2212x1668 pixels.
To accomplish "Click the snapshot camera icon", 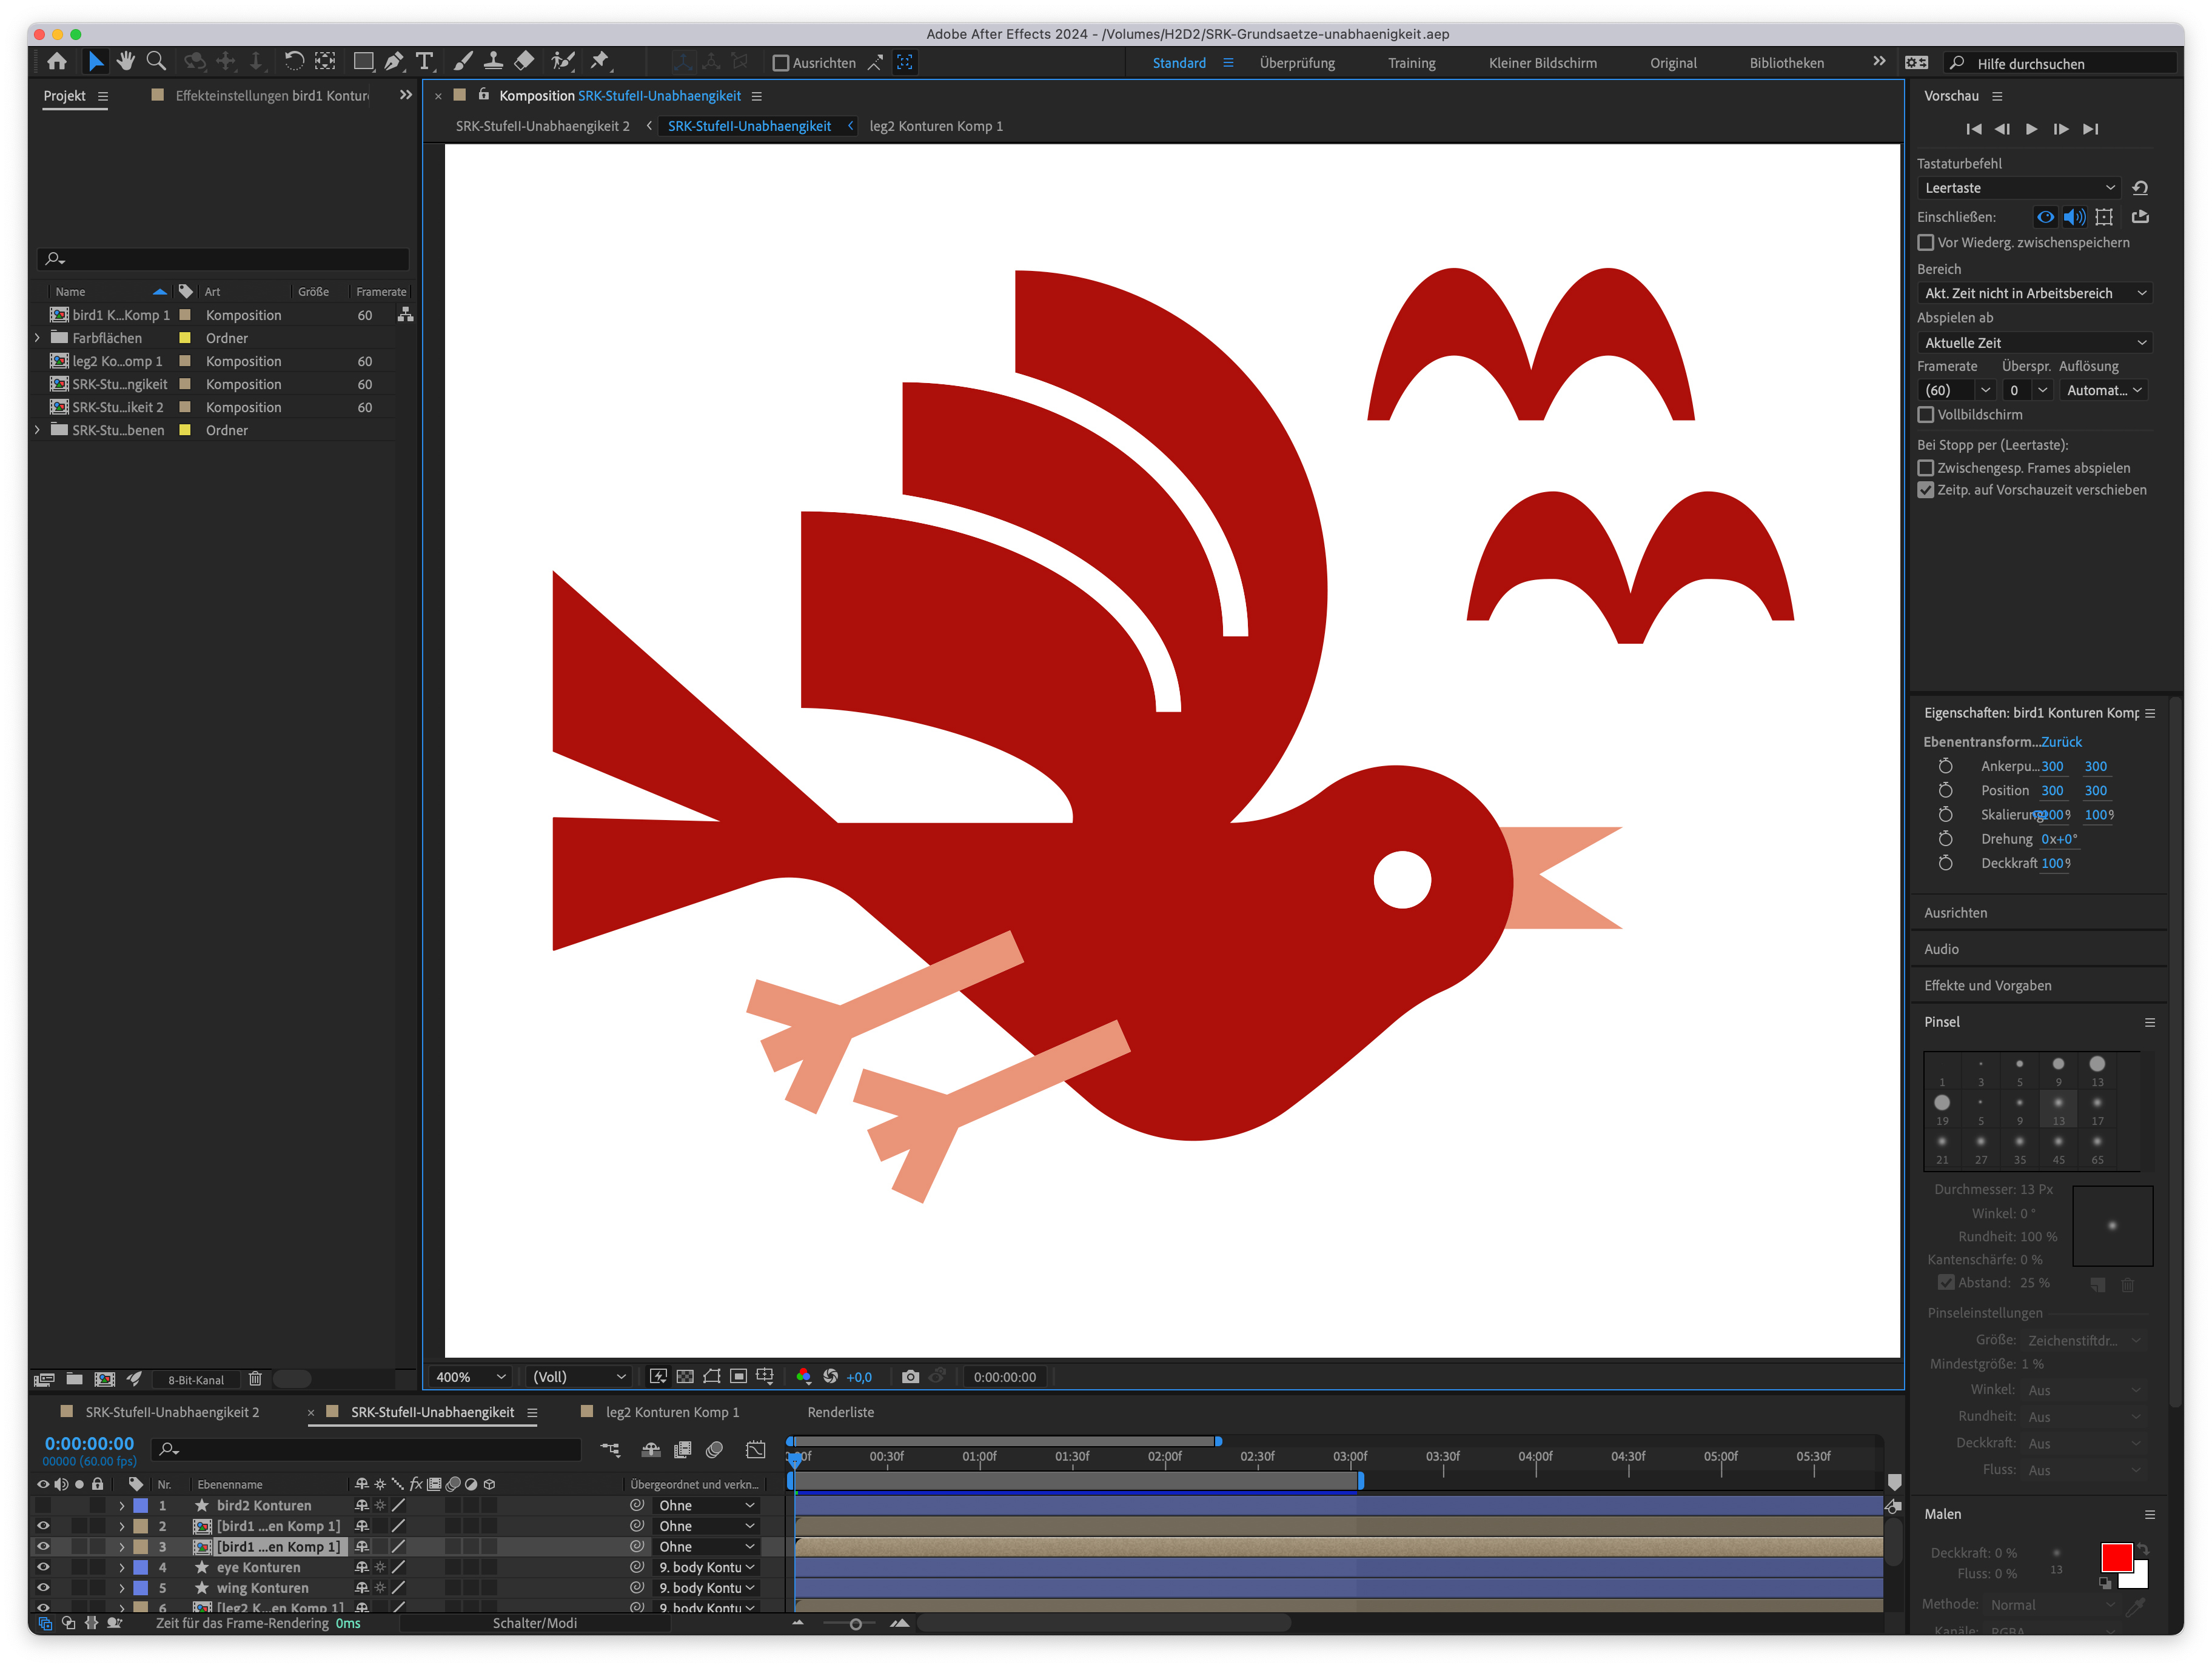I will pyautogui.click(x=910, y=1376).
